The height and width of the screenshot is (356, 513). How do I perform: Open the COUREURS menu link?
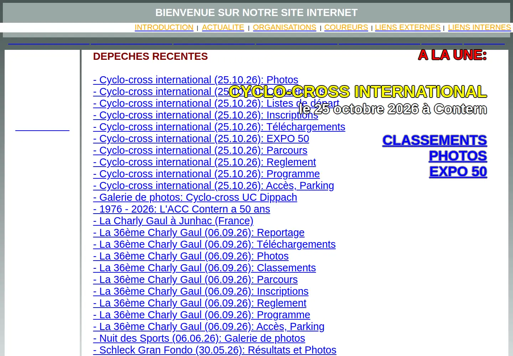click(346, 27)
